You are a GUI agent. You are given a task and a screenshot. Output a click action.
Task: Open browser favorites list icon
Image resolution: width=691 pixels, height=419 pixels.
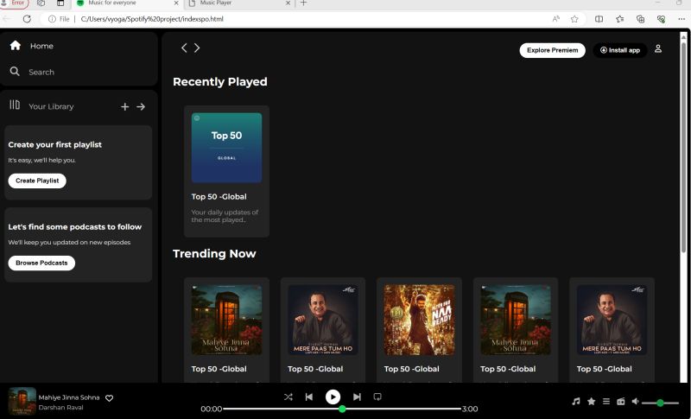pos(619,19)
